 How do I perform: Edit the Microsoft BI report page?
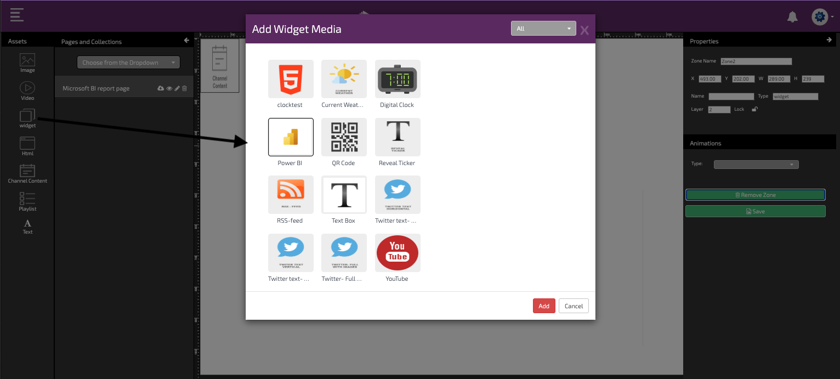(177, 88)
